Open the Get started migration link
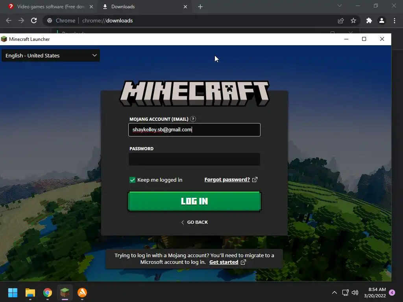Viewport: 403px width, 302px height. click(x=224, y=262)
